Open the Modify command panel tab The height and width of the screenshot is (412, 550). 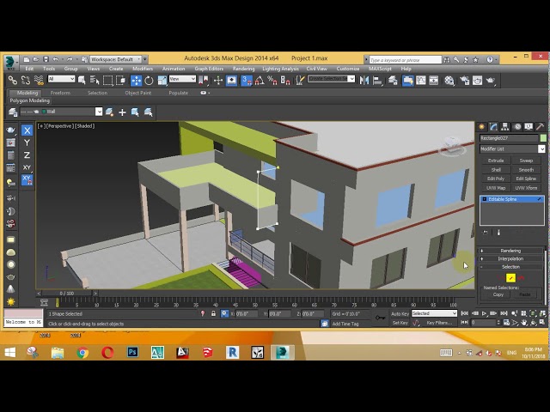click(x=493, y=126)
